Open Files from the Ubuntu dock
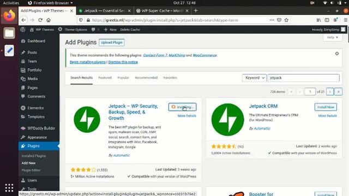This screenshot has width=349, height=196. click(x=9, y=33)
